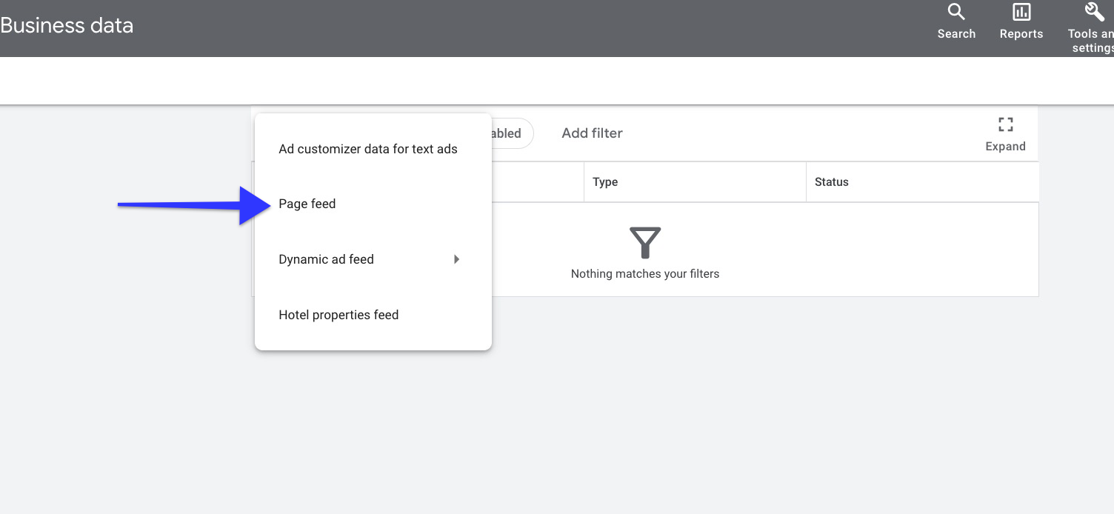Sort by the Status column header
Screen dimensions: 1114x514
[x=832, y=182]
